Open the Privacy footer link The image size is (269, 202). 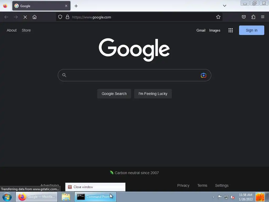pos(183,185)
